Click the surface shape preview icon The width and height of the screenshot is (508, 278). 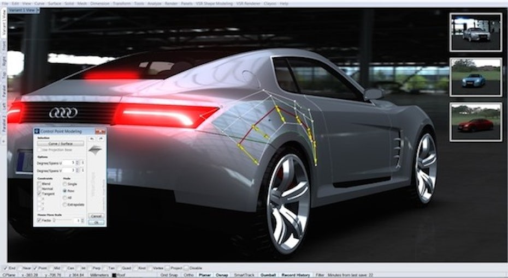click(x=96, y=150)
